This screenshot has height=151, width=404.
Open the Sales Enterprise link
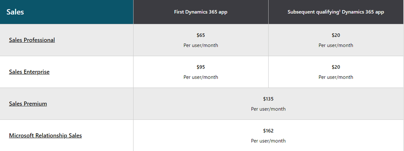(x=29, y=72)
